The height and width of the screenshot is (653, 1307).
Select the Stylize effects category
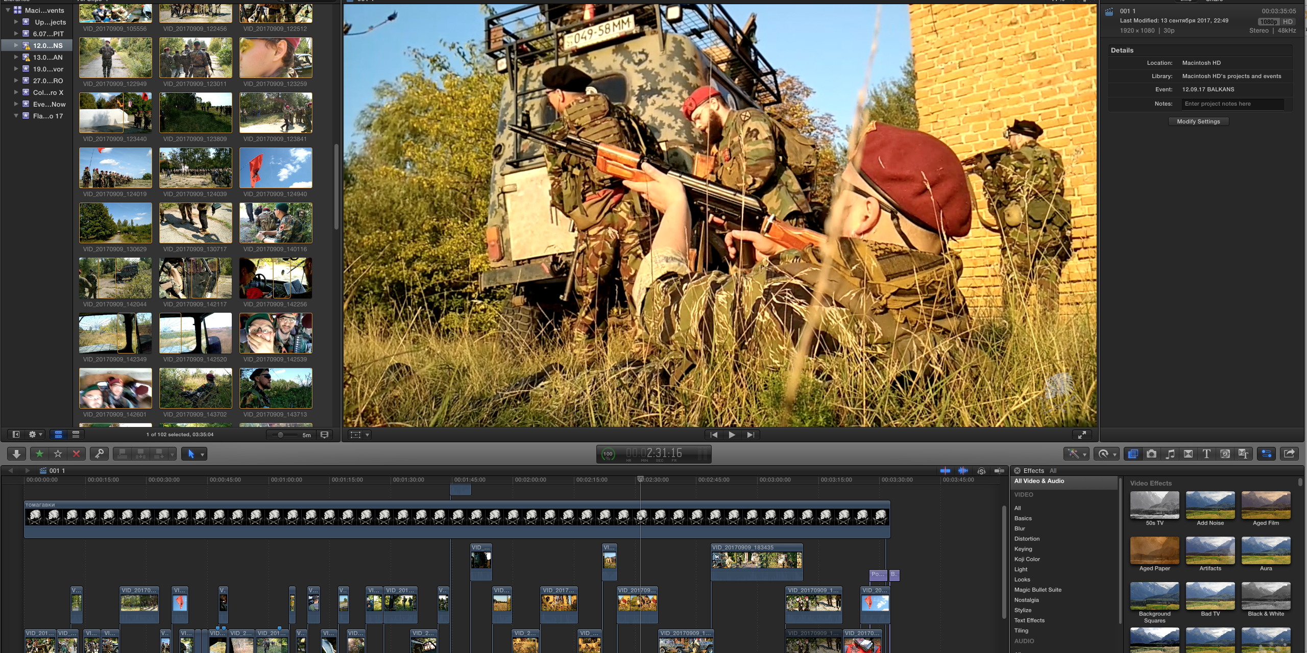click(x=1023, y=610)
